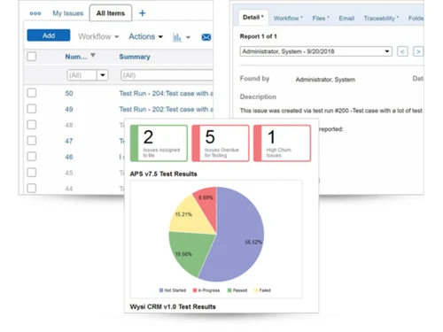Click the Number filter (All) input box

click(82, 75)
